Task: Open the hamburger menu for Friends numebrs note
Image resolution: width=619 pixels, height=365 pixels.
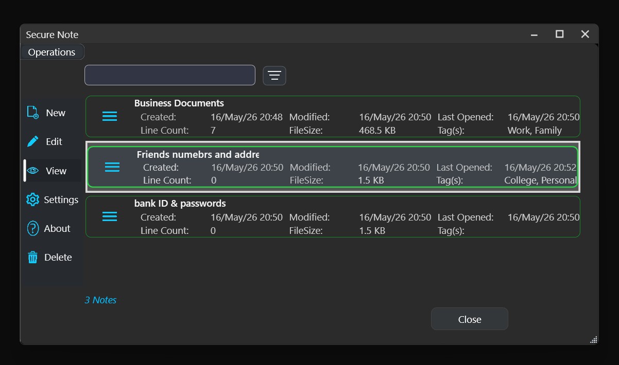Action: 112,167
